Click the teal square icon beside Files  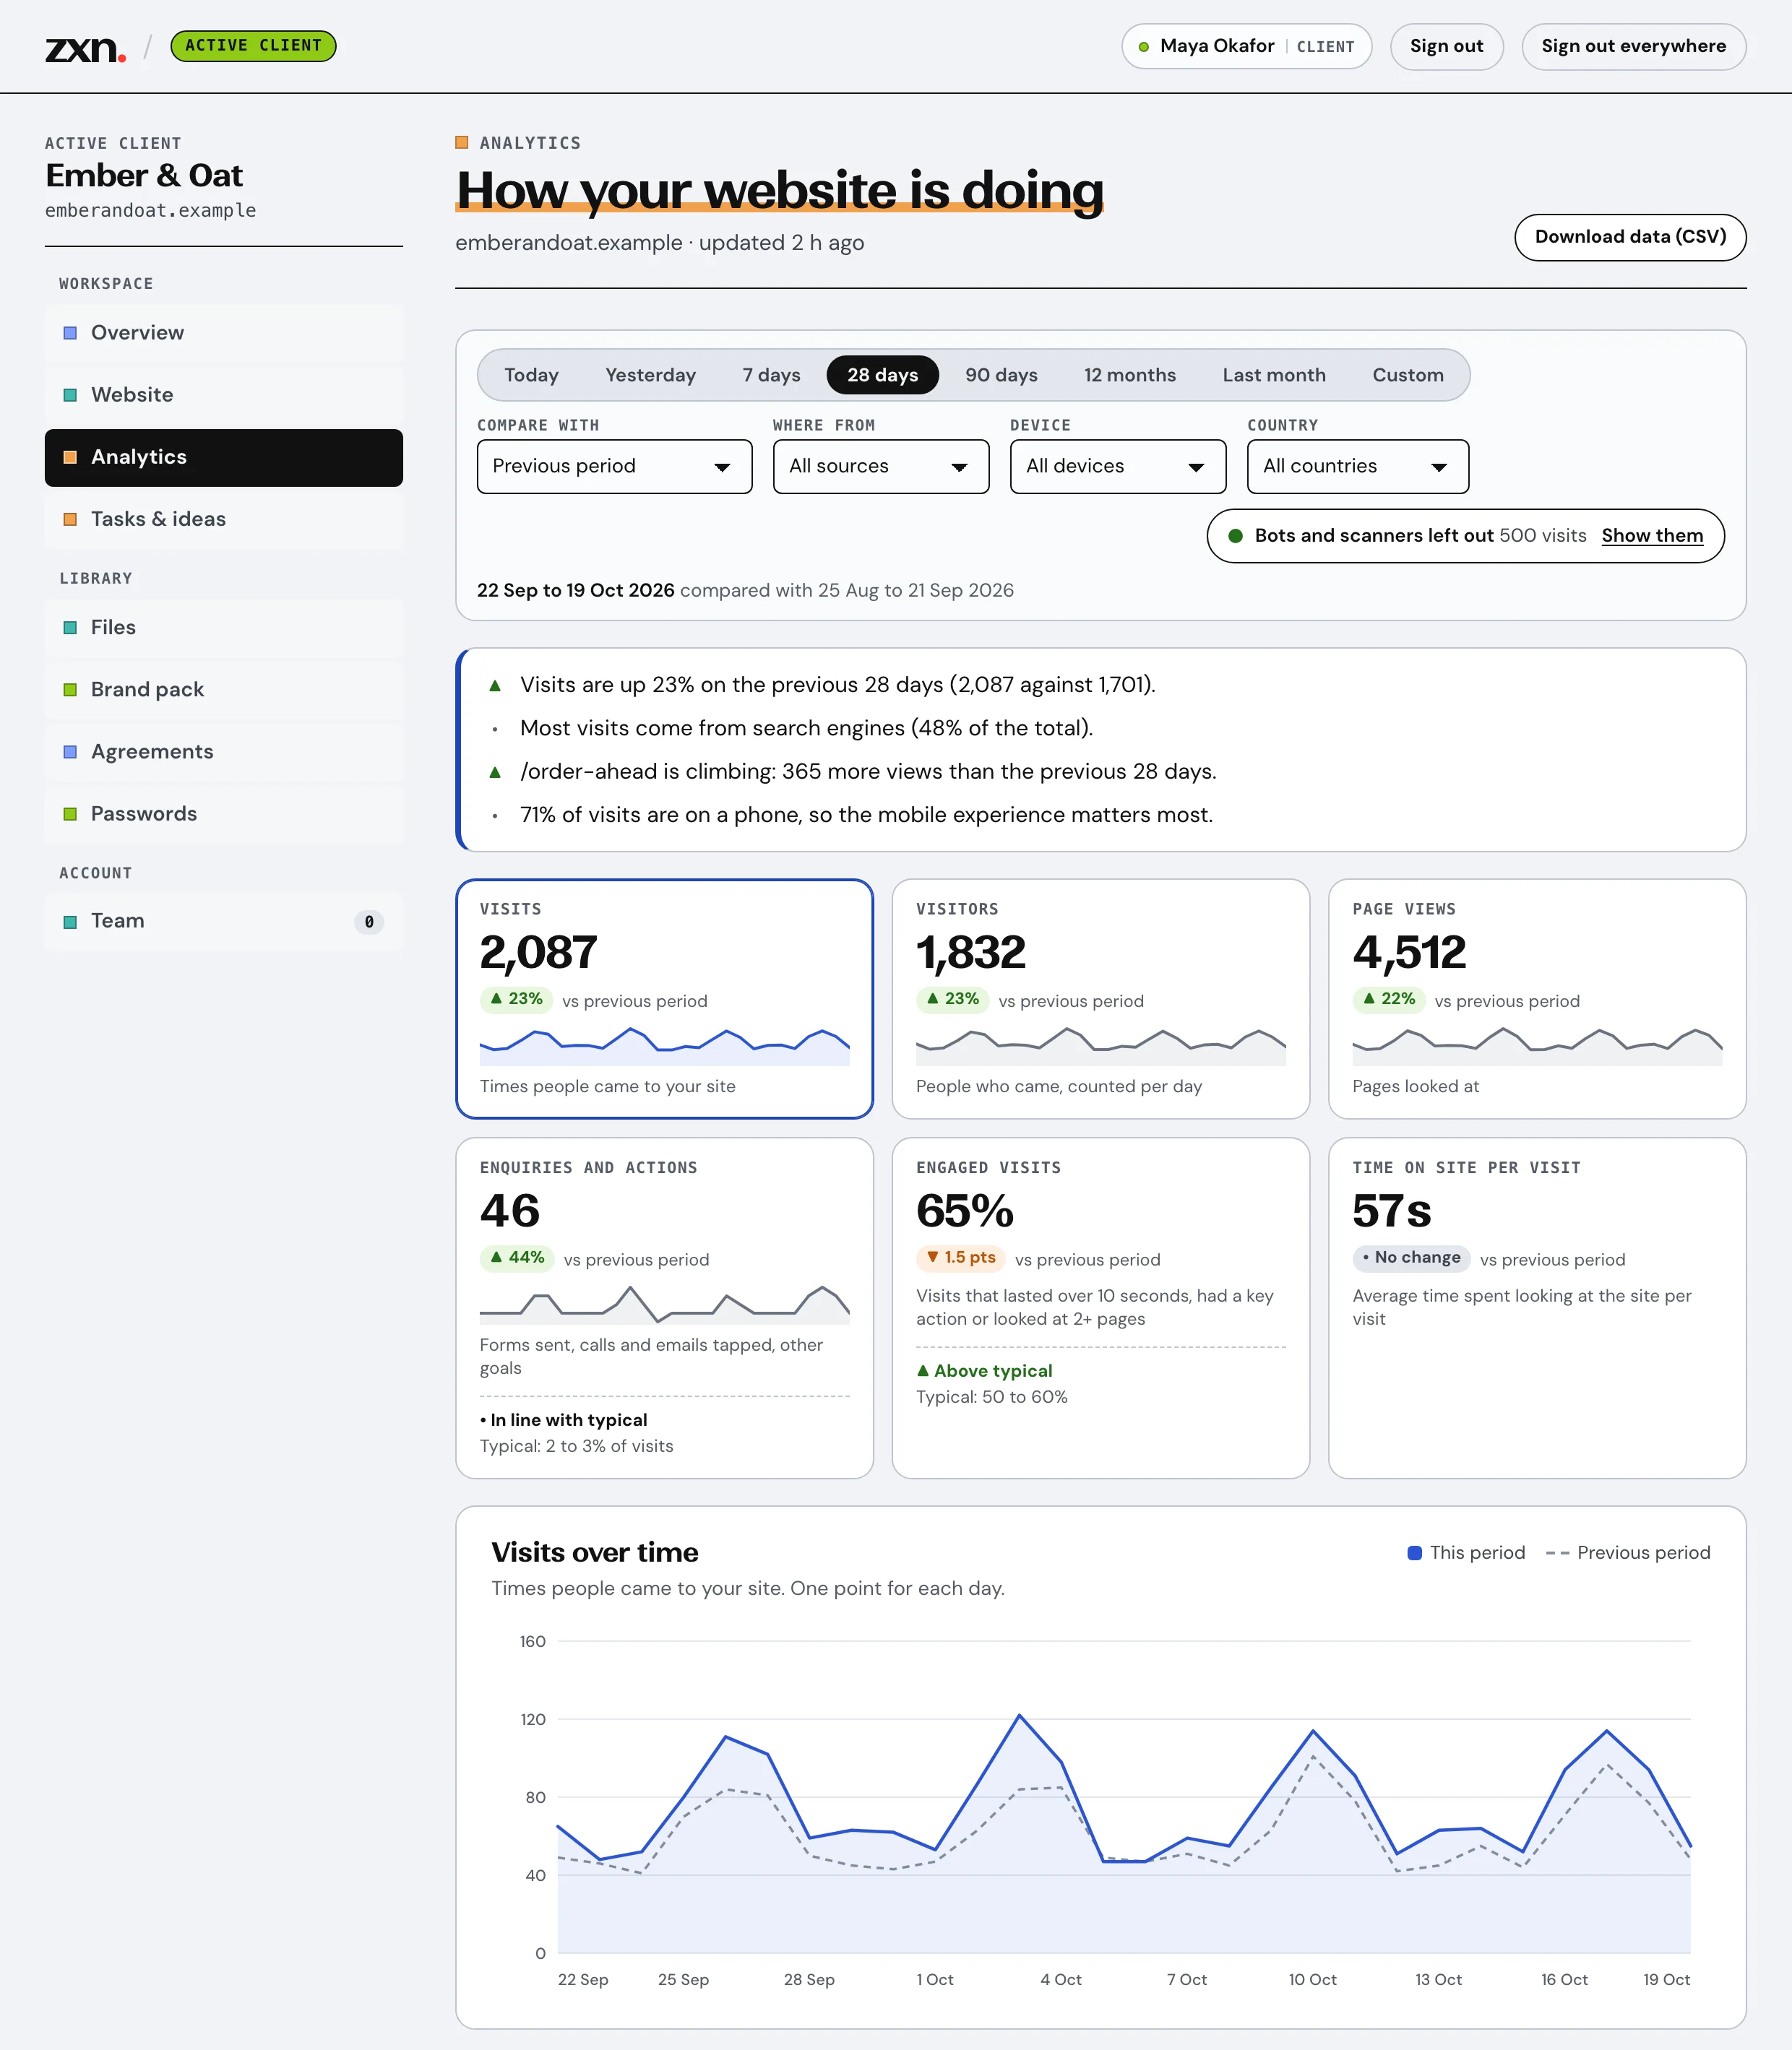[x=70, y=628]
